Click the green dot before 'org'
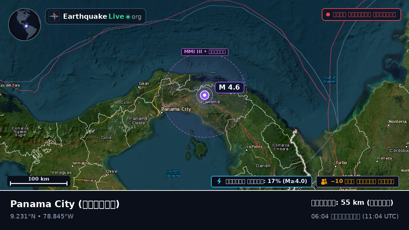This screenshot has height=230, width=409. point(128,17)
